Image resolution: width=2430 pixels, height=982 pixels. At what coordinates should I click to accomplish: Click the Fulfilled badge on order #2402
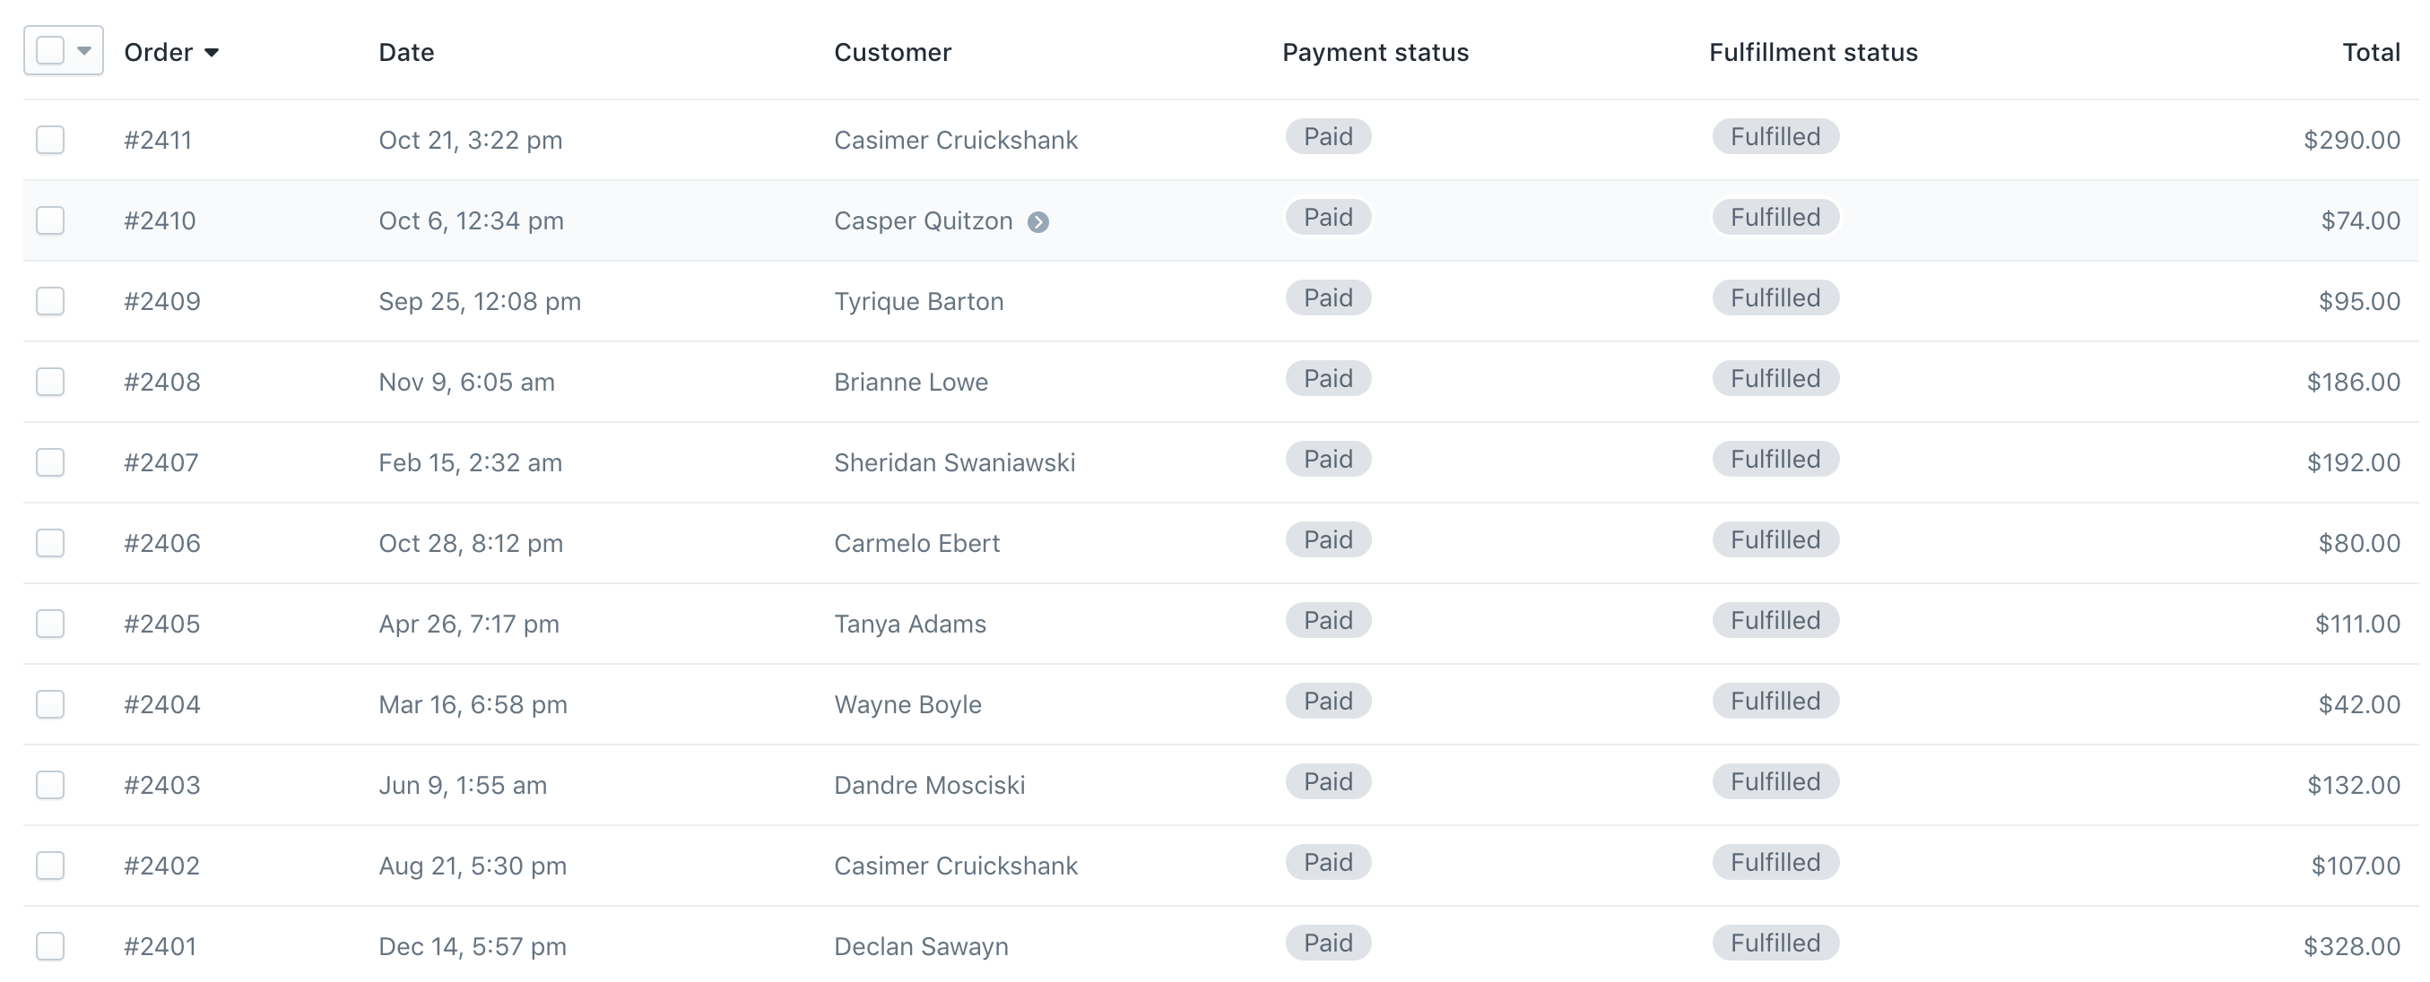1775,861
